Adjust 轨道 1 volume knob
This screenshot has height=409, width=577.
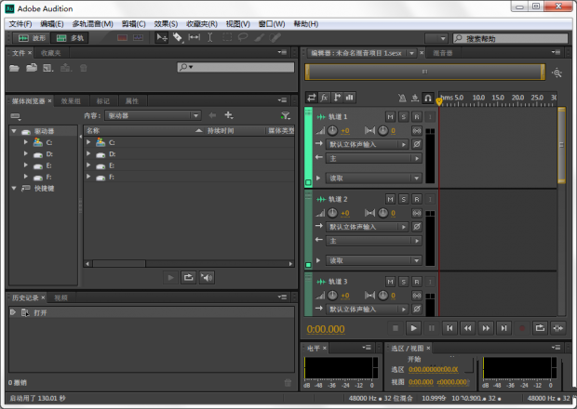coord(332,130)
